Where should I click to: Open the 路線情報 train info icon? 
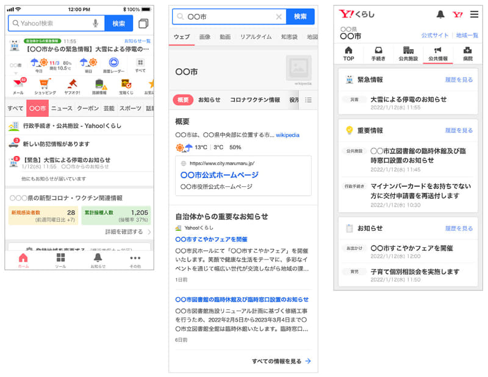click(x=99, y=83)
